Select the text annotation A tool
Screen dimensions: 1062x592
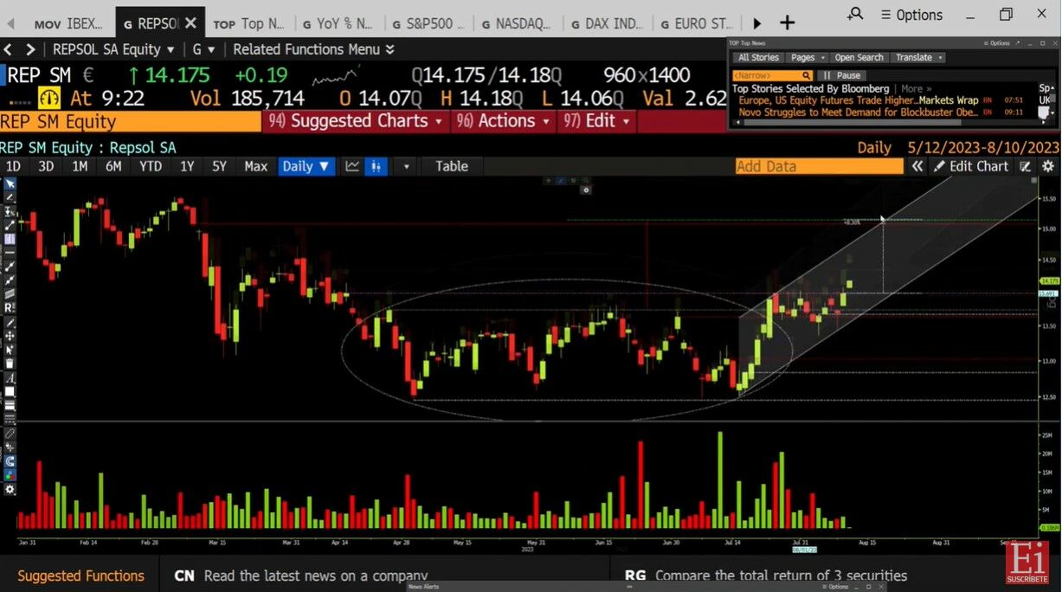[x=10, y=376]
